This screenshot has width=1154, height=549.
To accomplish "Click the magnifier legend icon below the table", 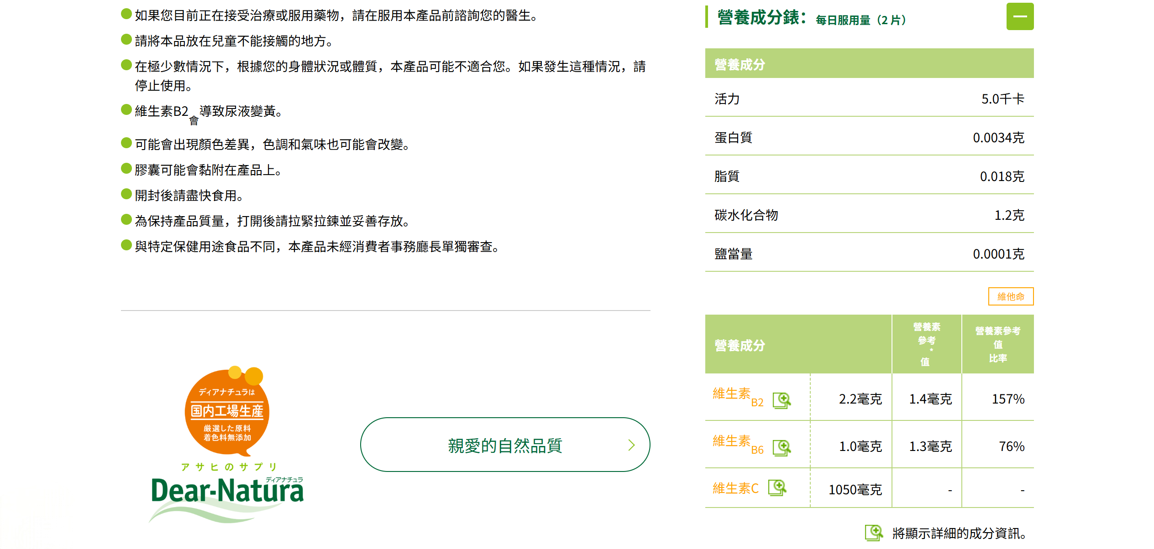I will [x=874, y=533].
